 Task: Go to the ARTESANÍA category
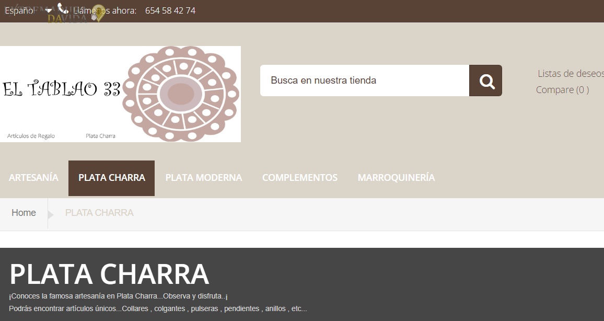(33, 178)
